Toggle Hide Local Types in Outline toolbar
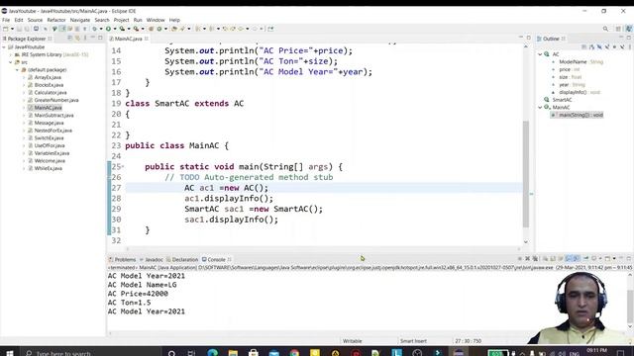The height and width of the screenshot is (356, 634). coord(622,47)
